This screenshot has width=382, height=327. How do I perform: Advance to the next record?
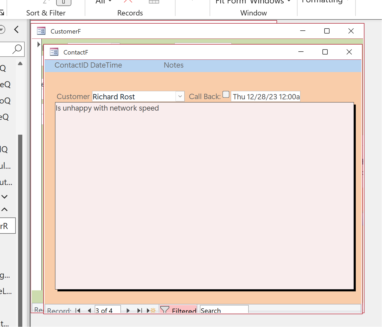pos(128,310)
